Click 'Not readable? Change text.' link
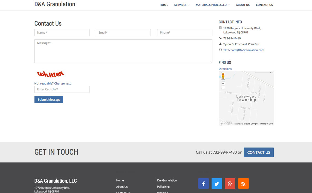Viewport: 312px width, 193px height. pyautogui.click(x=53, y=83)
